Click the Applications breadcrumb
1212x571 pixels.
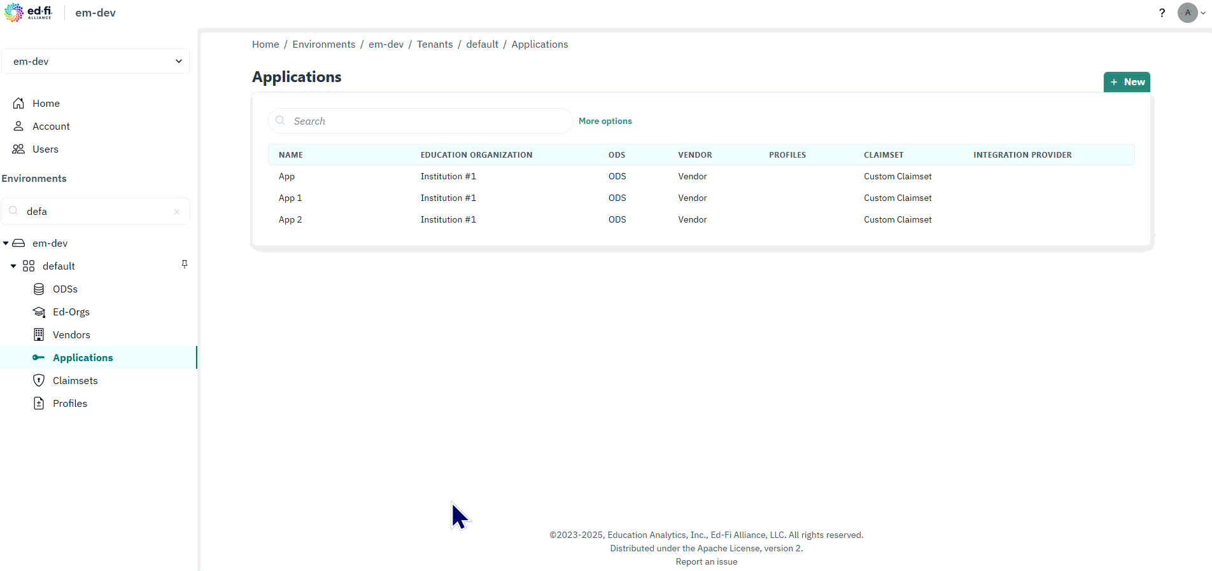540,44
